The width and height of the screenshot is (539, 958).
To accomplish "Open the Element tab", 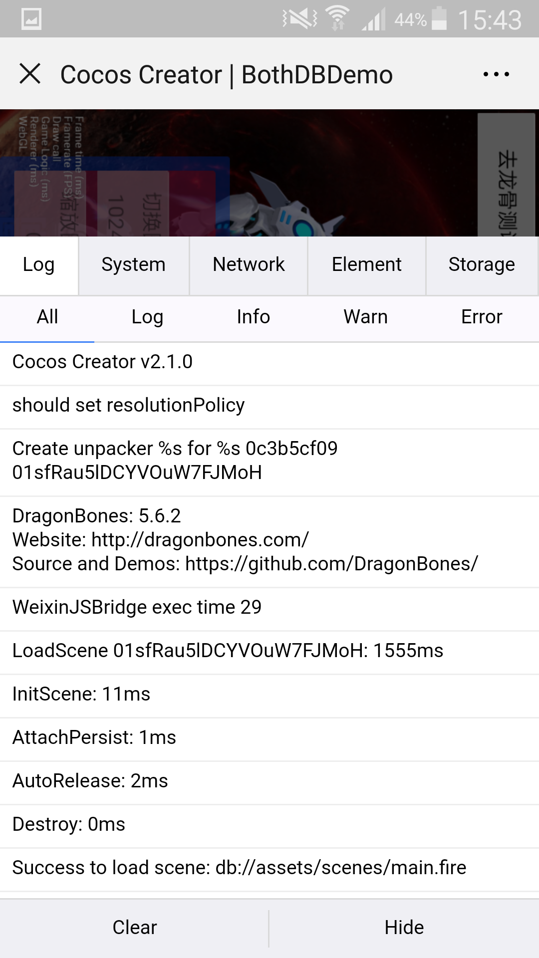I will pos(366,264).
